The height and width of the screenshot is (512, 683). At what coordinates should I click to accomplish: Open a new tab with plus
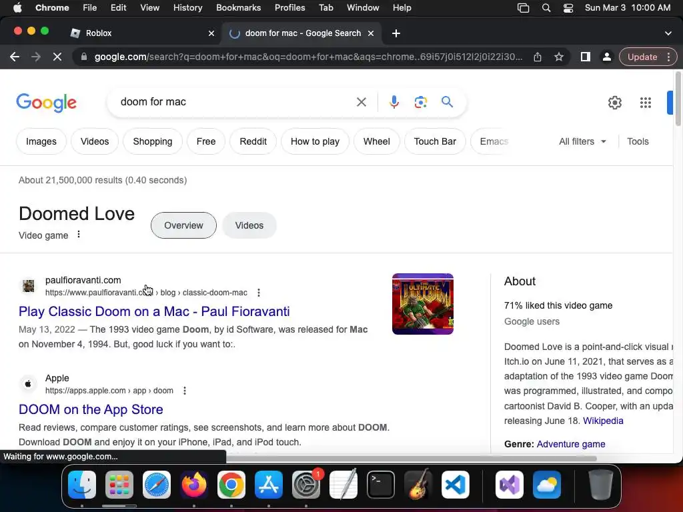point(396,33)
